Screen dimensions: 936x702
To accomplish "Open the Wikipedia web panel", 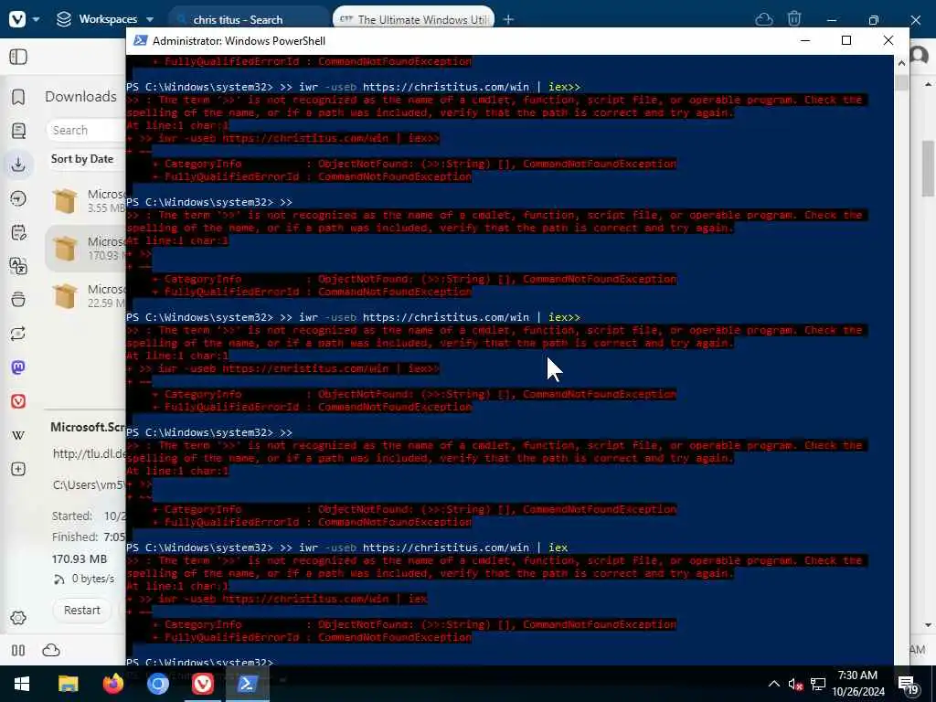I will tap(18, 435).
